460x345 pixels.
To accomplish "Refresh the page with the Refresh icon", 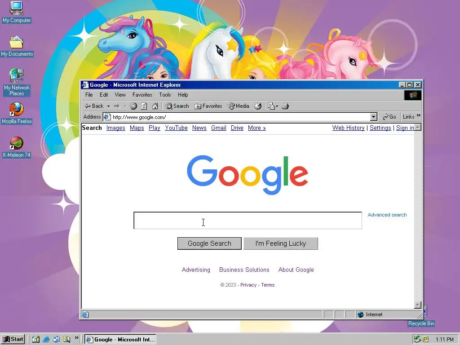I will (x=144, y=106).
